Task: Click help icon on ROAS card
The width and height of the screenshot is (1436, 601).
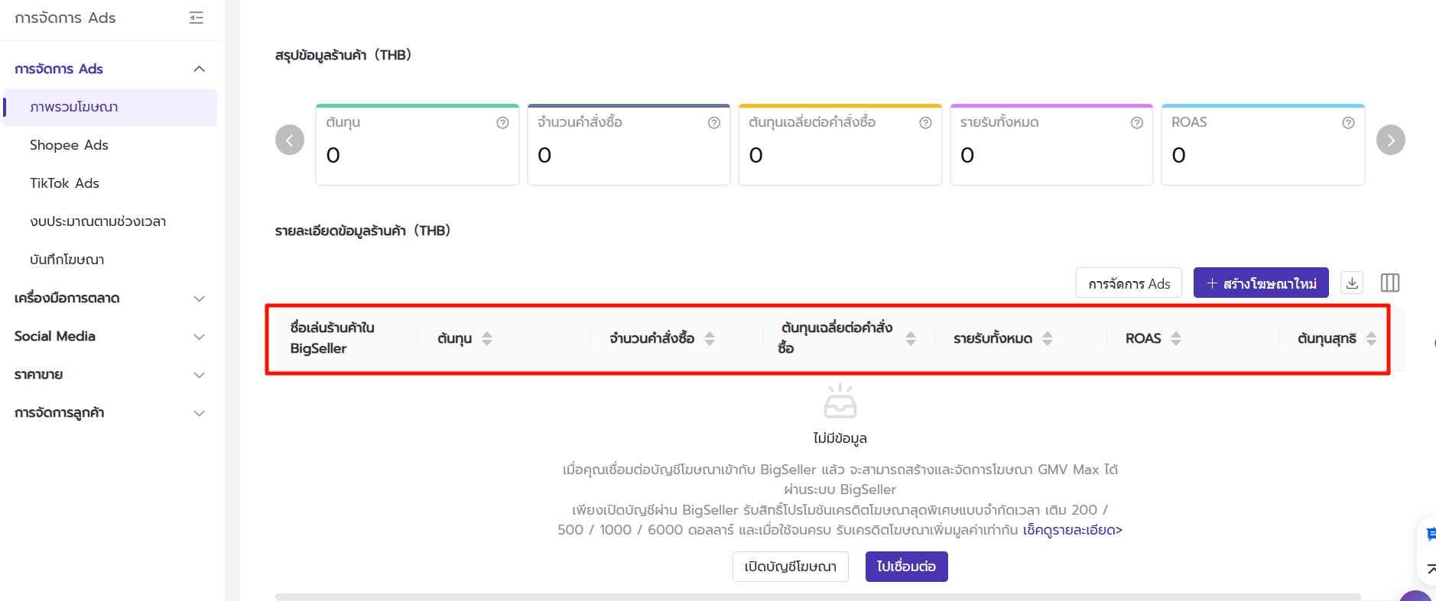Action: [1348, 123]
